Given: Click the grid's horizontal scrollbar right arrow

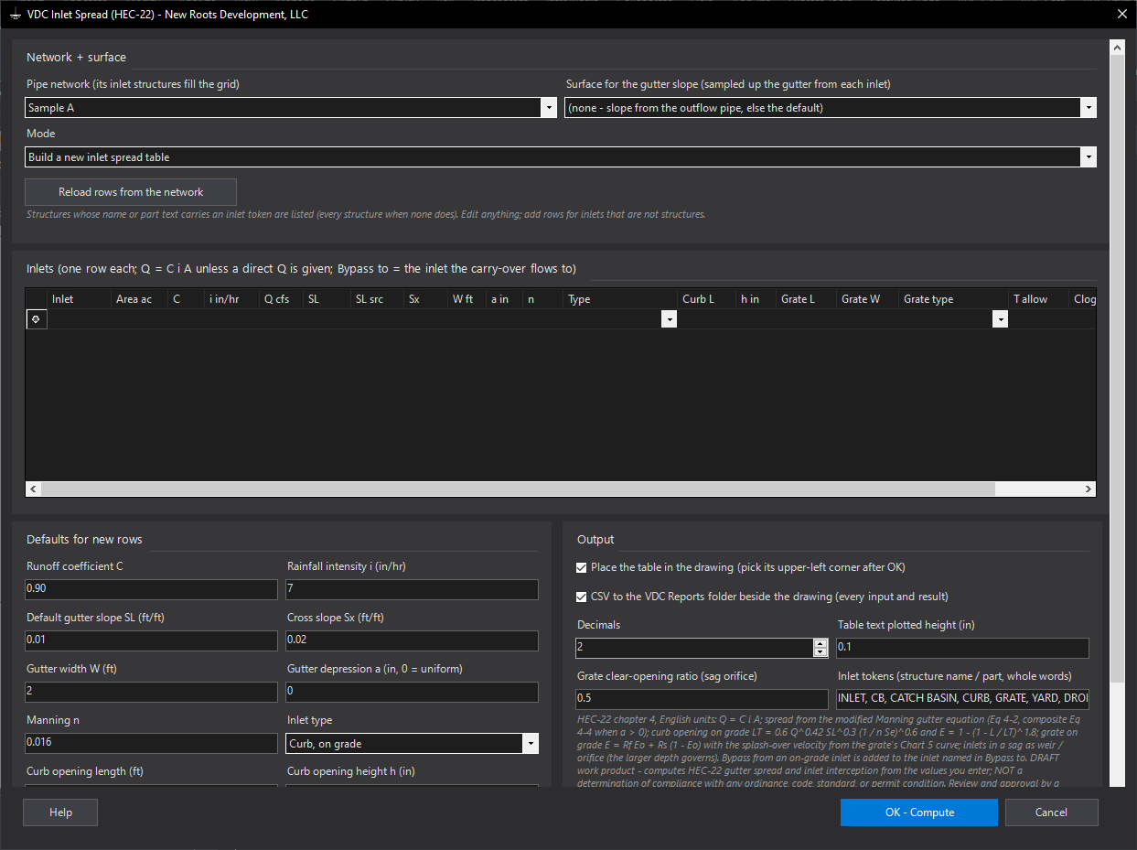Looking at the screenshot, I should [x=1089, y=490].
